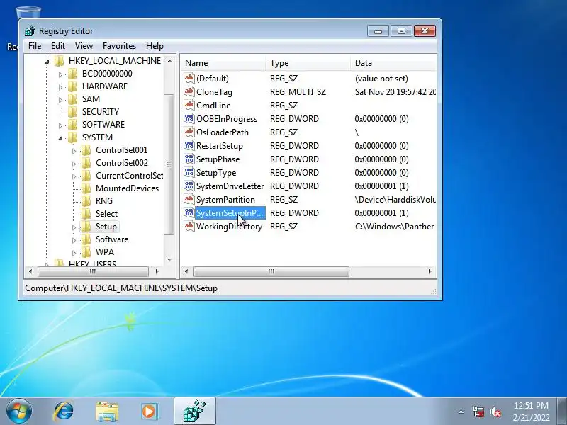Screen dimensions: 567x425
Task: Click the SystemDriveLetter DWORD icon
Action: (189, 186)
